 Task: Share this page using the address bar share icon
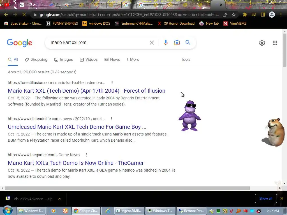point(225,15)
